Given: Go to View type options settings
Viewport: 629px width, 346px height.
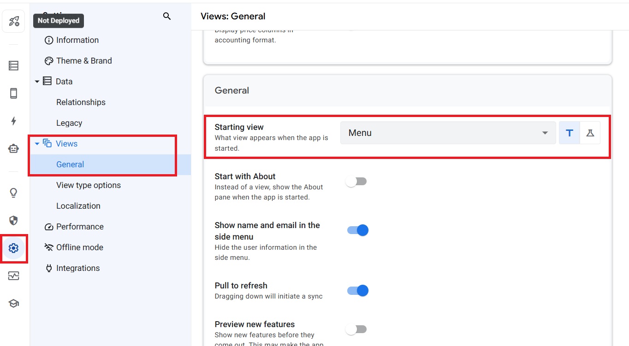Looking at the screenshot, I should 89,185.
